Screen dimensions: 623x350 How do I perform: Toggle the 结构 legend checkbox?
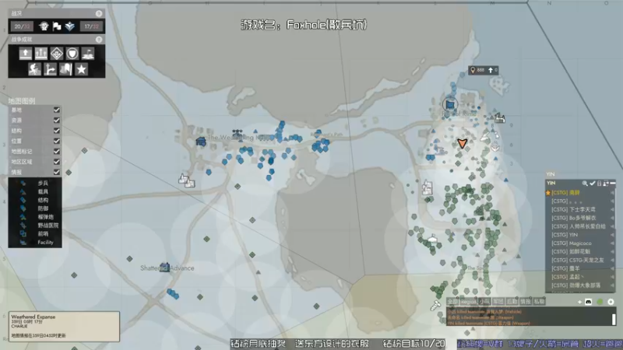click(x=57, y=131)
